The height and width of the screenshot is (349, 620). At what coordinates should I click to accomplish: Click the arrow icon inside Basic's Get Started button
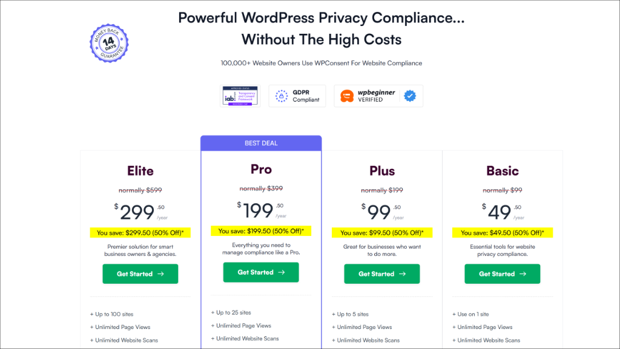[x=522, y=273]
